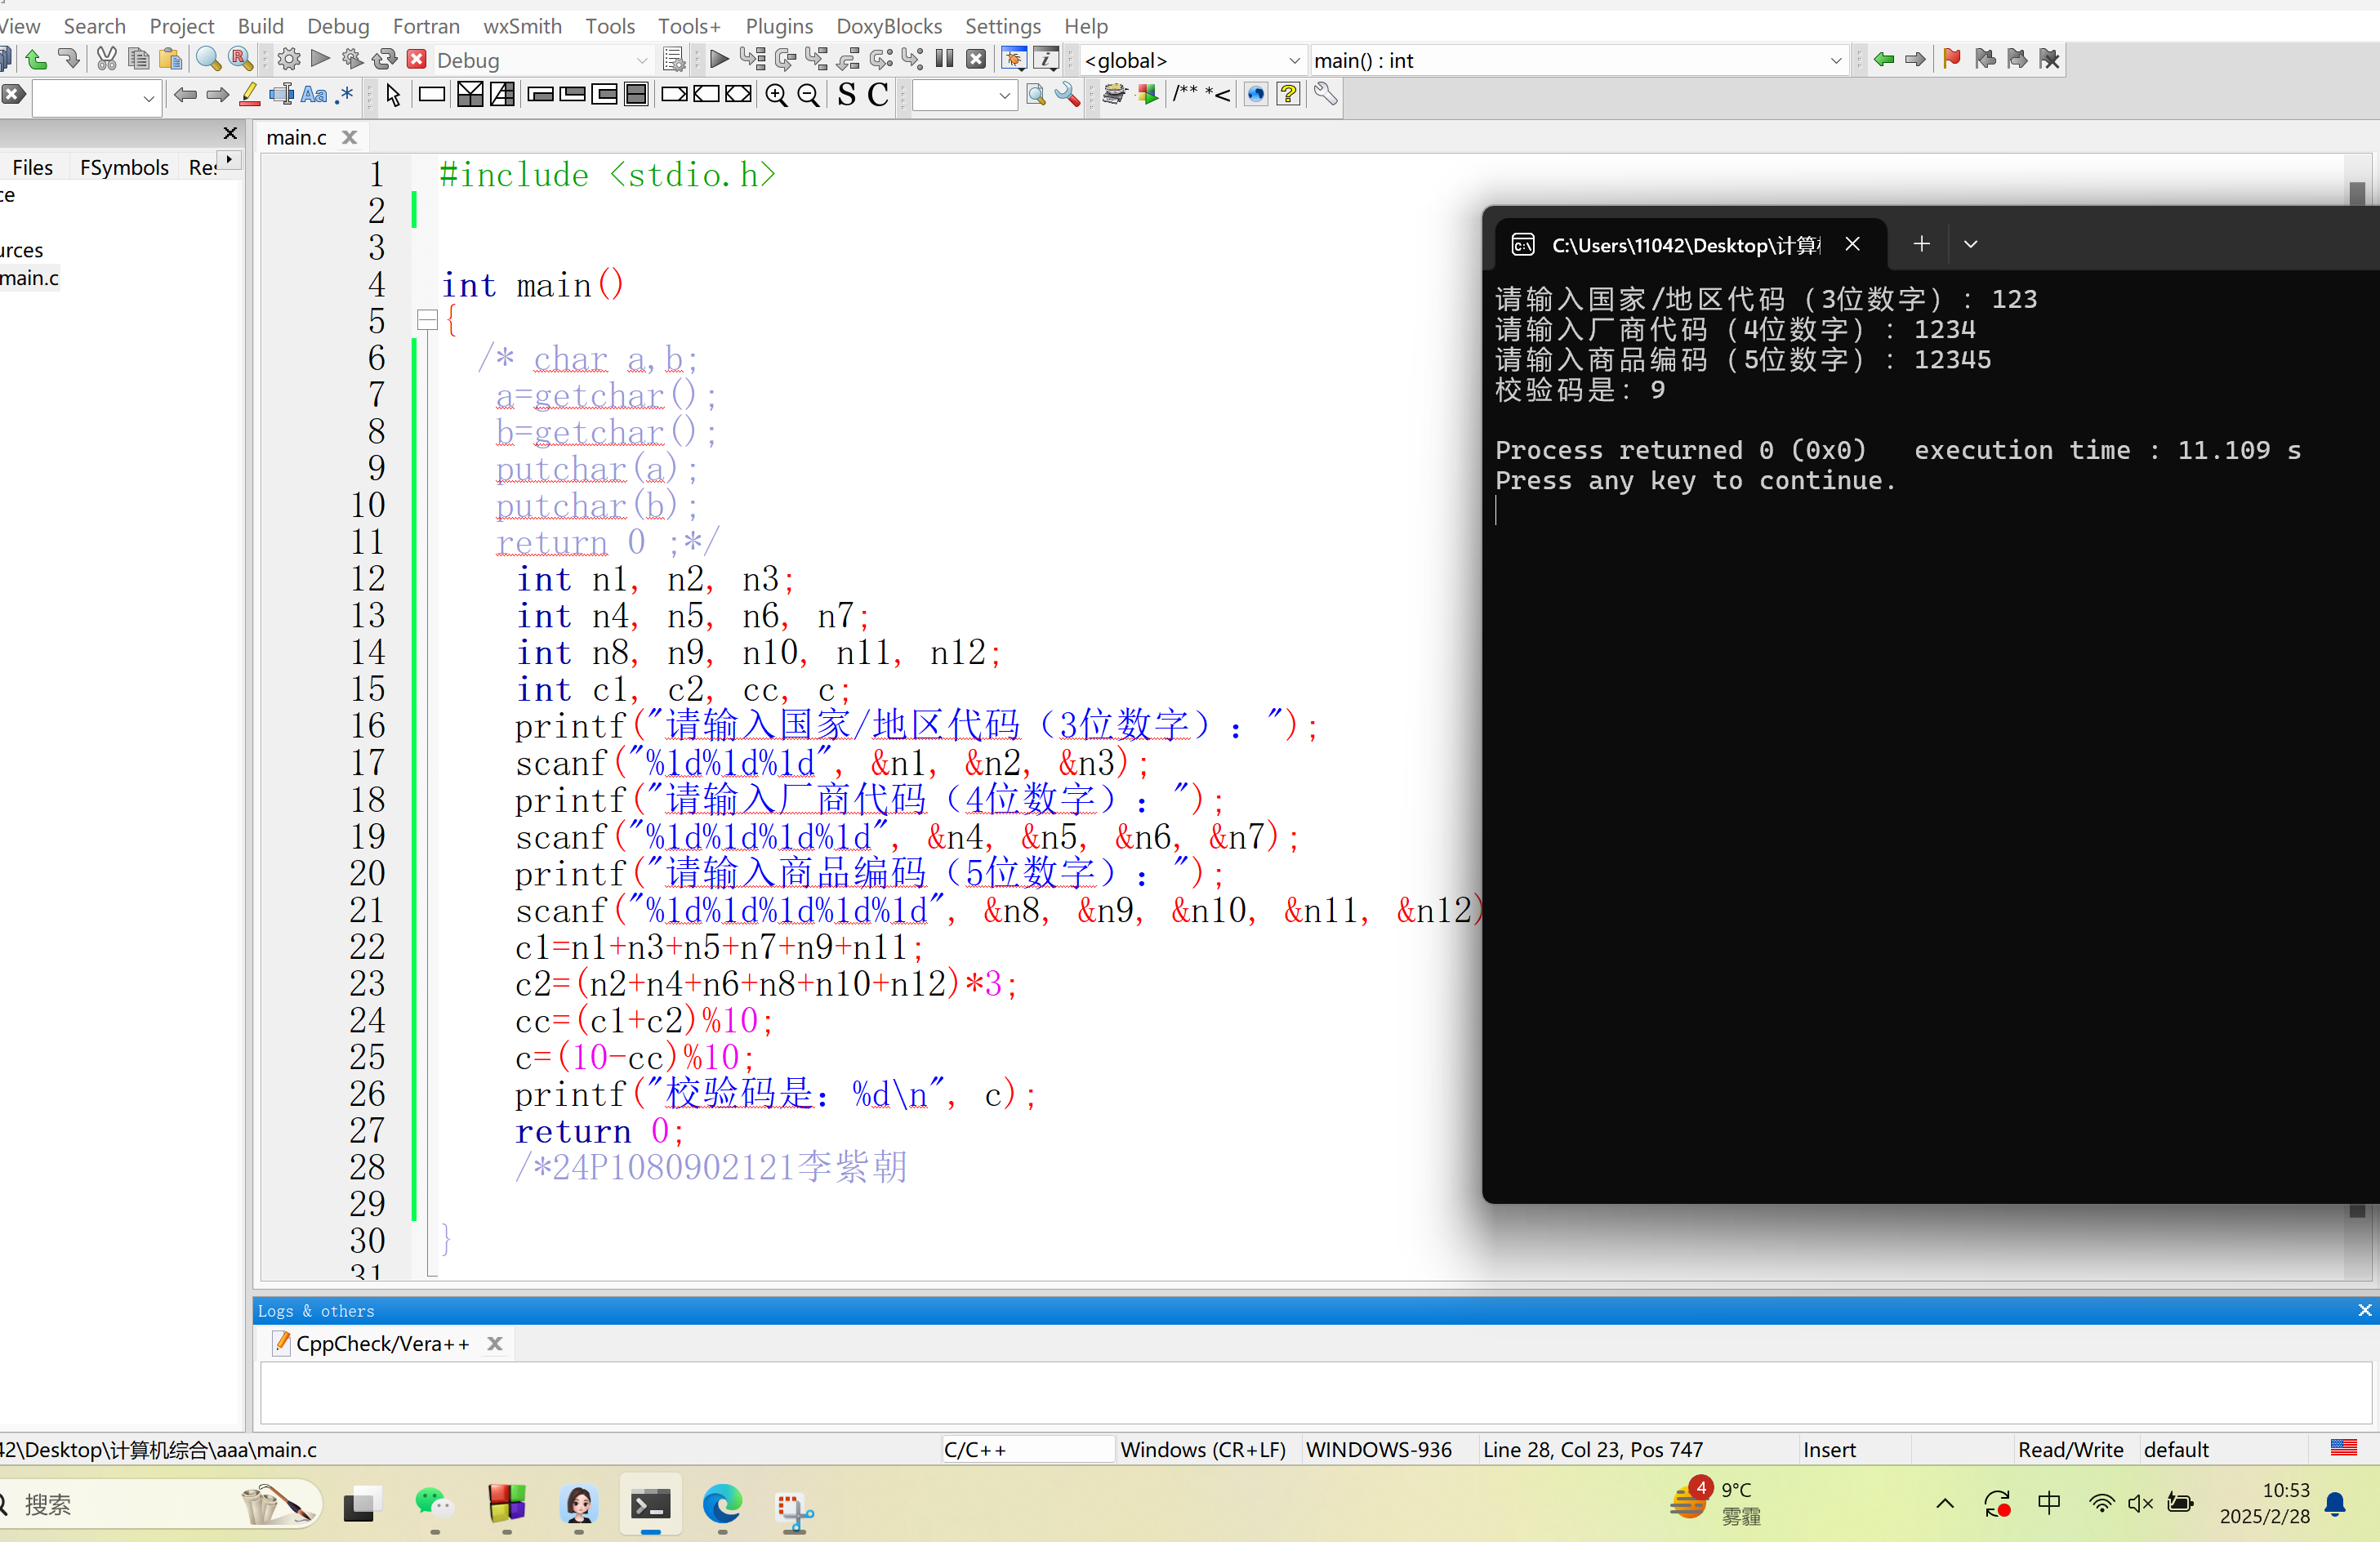Open the Debug menu
This screenshot has width=2380, height=1542.
[338, 25]
